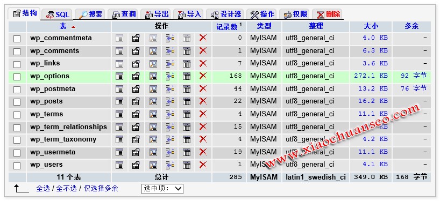
Task: Sort by 记录数 column header
Action: tap(226, 27)
